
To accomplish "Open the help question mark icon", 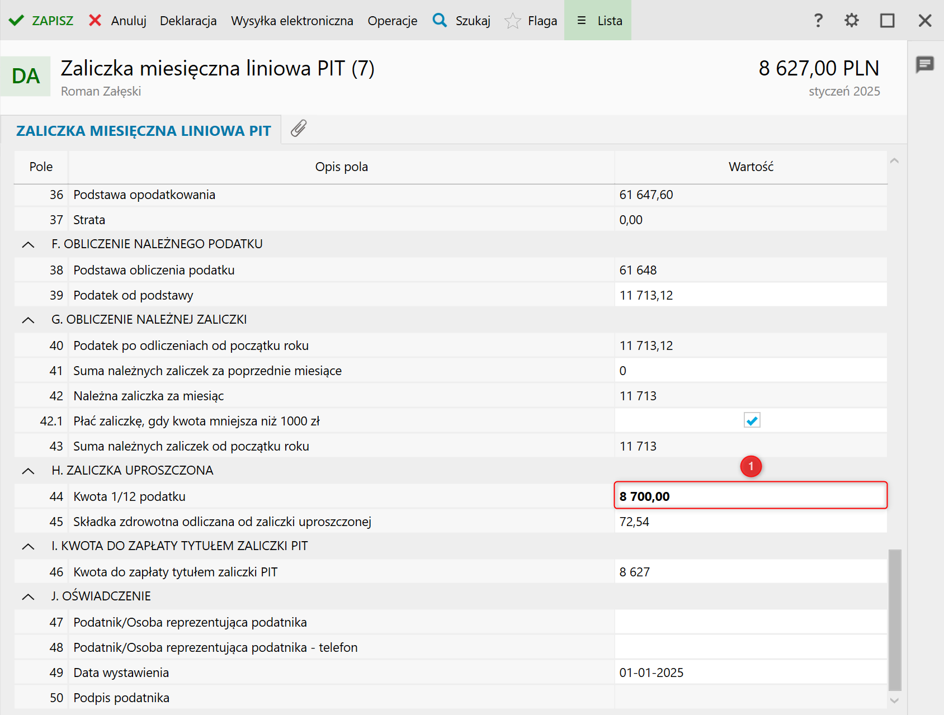I will [818, 21].
